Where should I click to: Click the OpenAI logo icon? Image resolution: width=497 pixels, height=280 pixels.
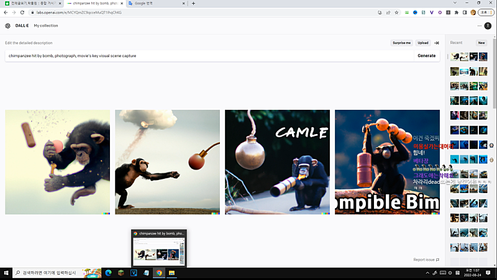point(7,25)
